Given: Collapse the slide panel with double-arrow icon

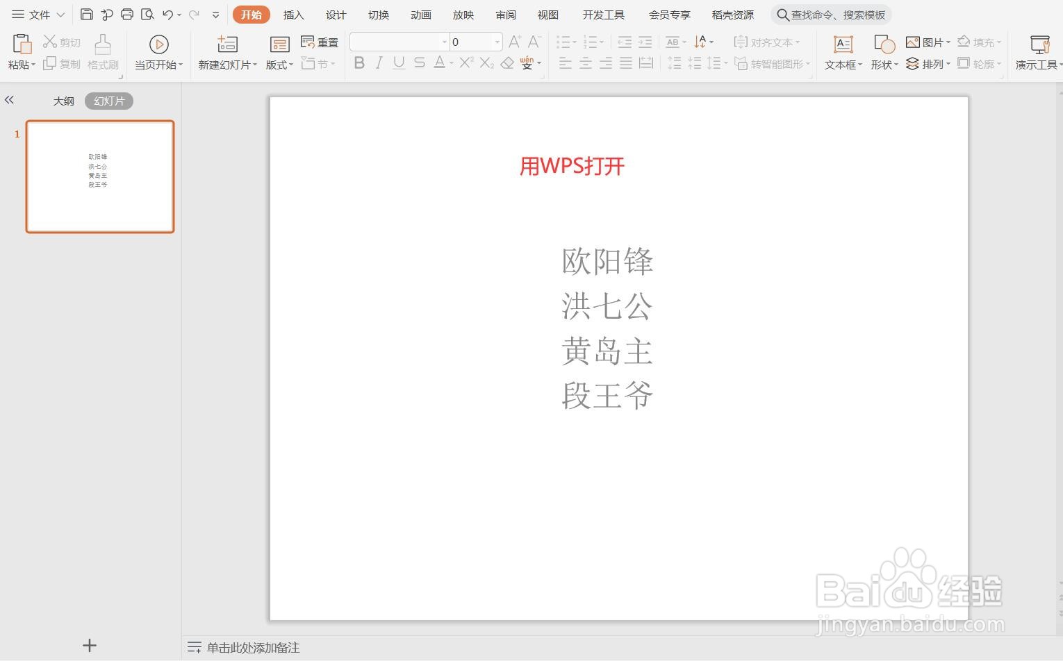Looking at the screenshot, I should pos(9,100).
